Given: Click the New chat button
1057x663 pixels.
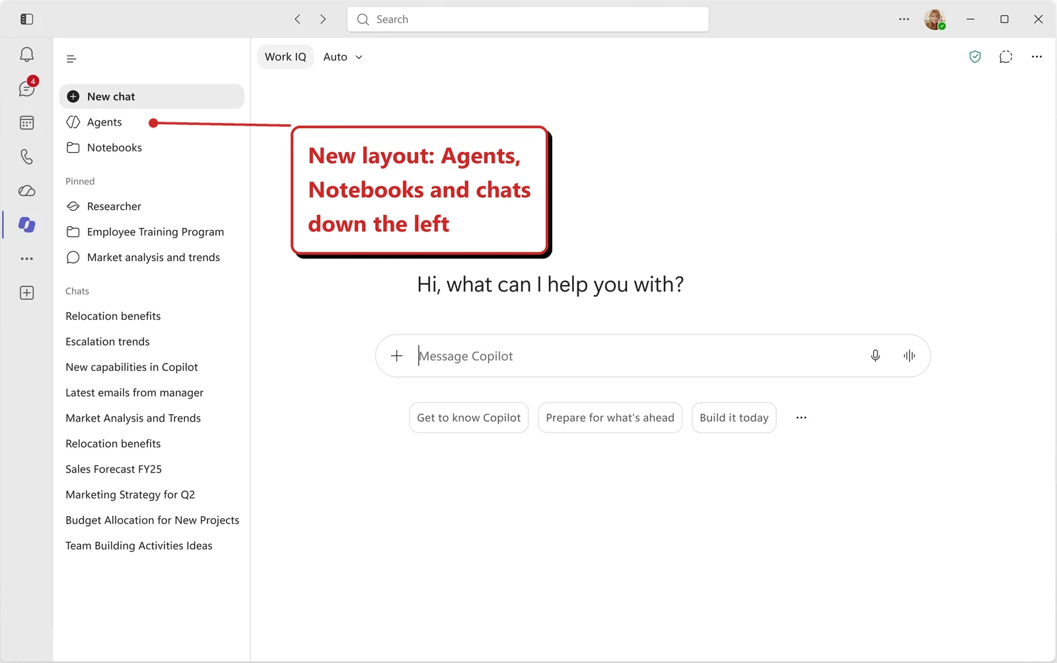Looking at the screenshot, I should point(152,97).
